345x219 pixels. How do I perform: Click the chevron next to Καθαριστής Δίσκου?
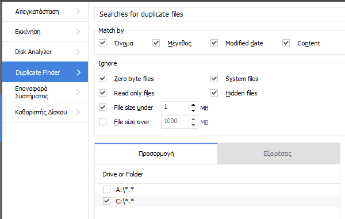(78, 112)
